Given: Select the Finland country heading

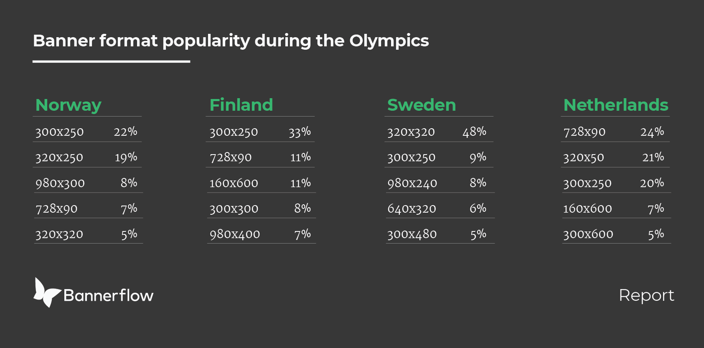Looking at the screenshot, I should click(241, 105).
